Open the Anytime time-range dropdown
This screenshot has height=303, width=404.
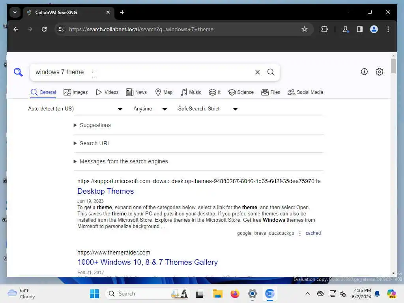(150, 109)
